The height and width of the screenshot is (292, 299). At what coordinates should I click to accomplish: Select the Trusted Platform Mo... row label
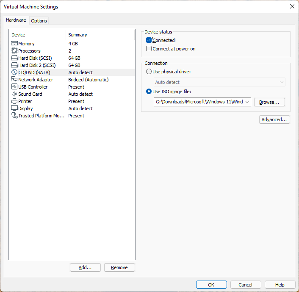pyautogui.click(x=42, y=116)
